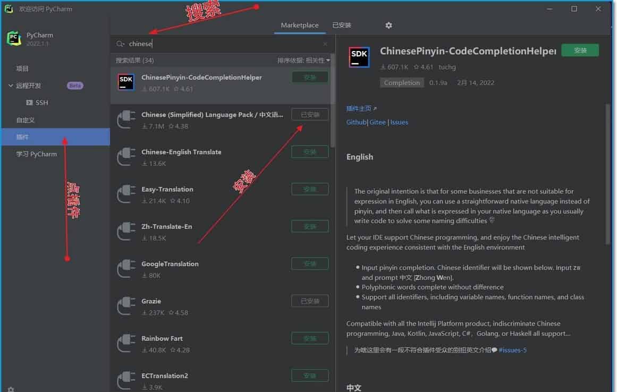This screenshot has width=617, height=392.
Task: Install the Rainbow Fart plugin
Action: click(x=310, y=338)
